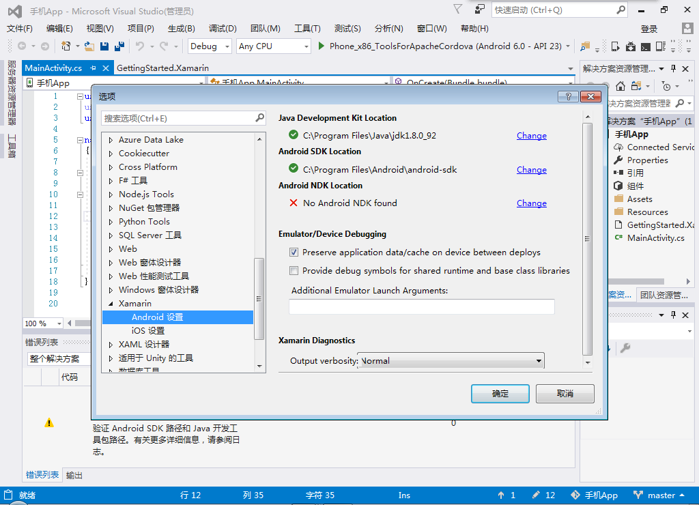Click the notifications filter flag icon

click(458, 10)
